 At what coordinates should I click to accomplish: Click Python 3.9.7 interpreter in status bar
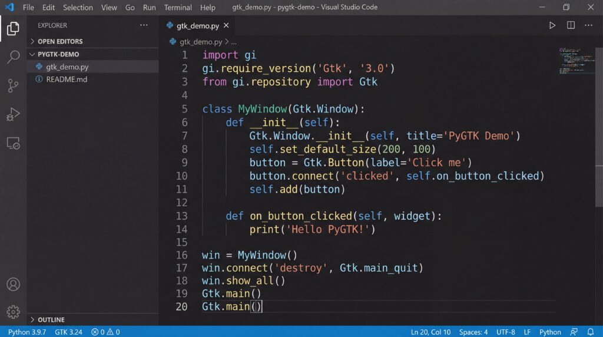click(x=27, y=332)
